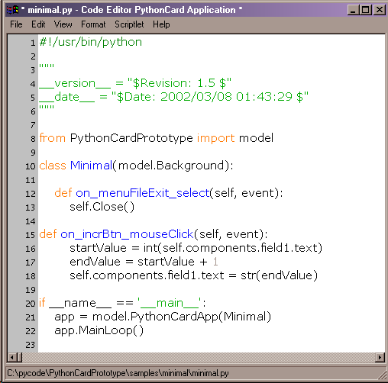Screen dimensions: 388x383
Task: Click the 'class' keyword on line 10
Action: [53, 166]
